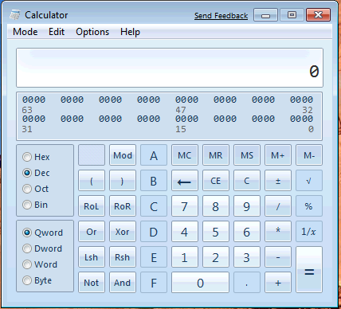Open the Help menu

click(x=130, y=32)
